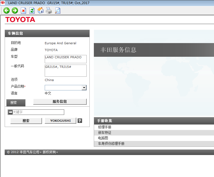Click the 语言 label

coord(14,93)
